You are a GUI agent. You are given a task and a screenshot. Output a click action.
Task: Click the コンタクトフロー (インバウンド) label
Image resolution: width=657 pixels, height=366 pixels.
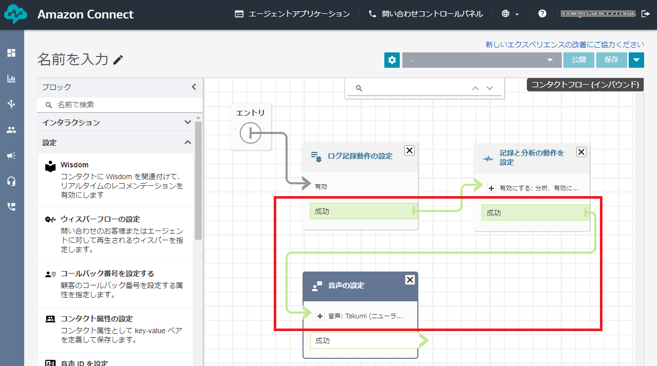click(585, 85)
